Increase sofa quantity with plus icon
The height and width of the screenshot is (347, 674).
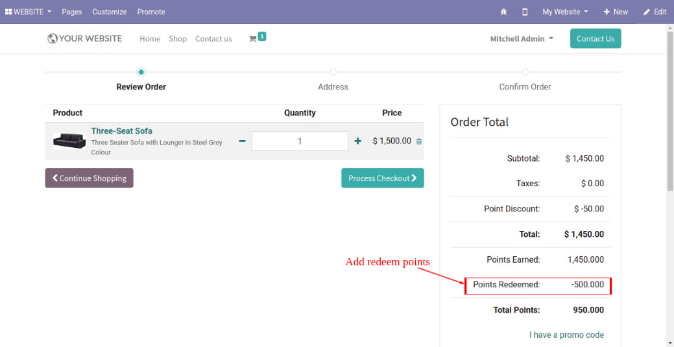[x=357, y=141]
